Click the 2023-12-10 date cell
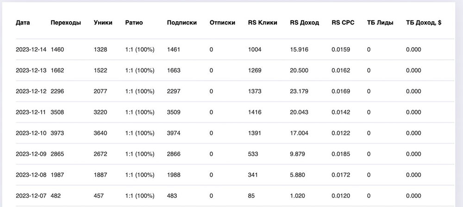The image size is (463, 207). tap(31, 133)
